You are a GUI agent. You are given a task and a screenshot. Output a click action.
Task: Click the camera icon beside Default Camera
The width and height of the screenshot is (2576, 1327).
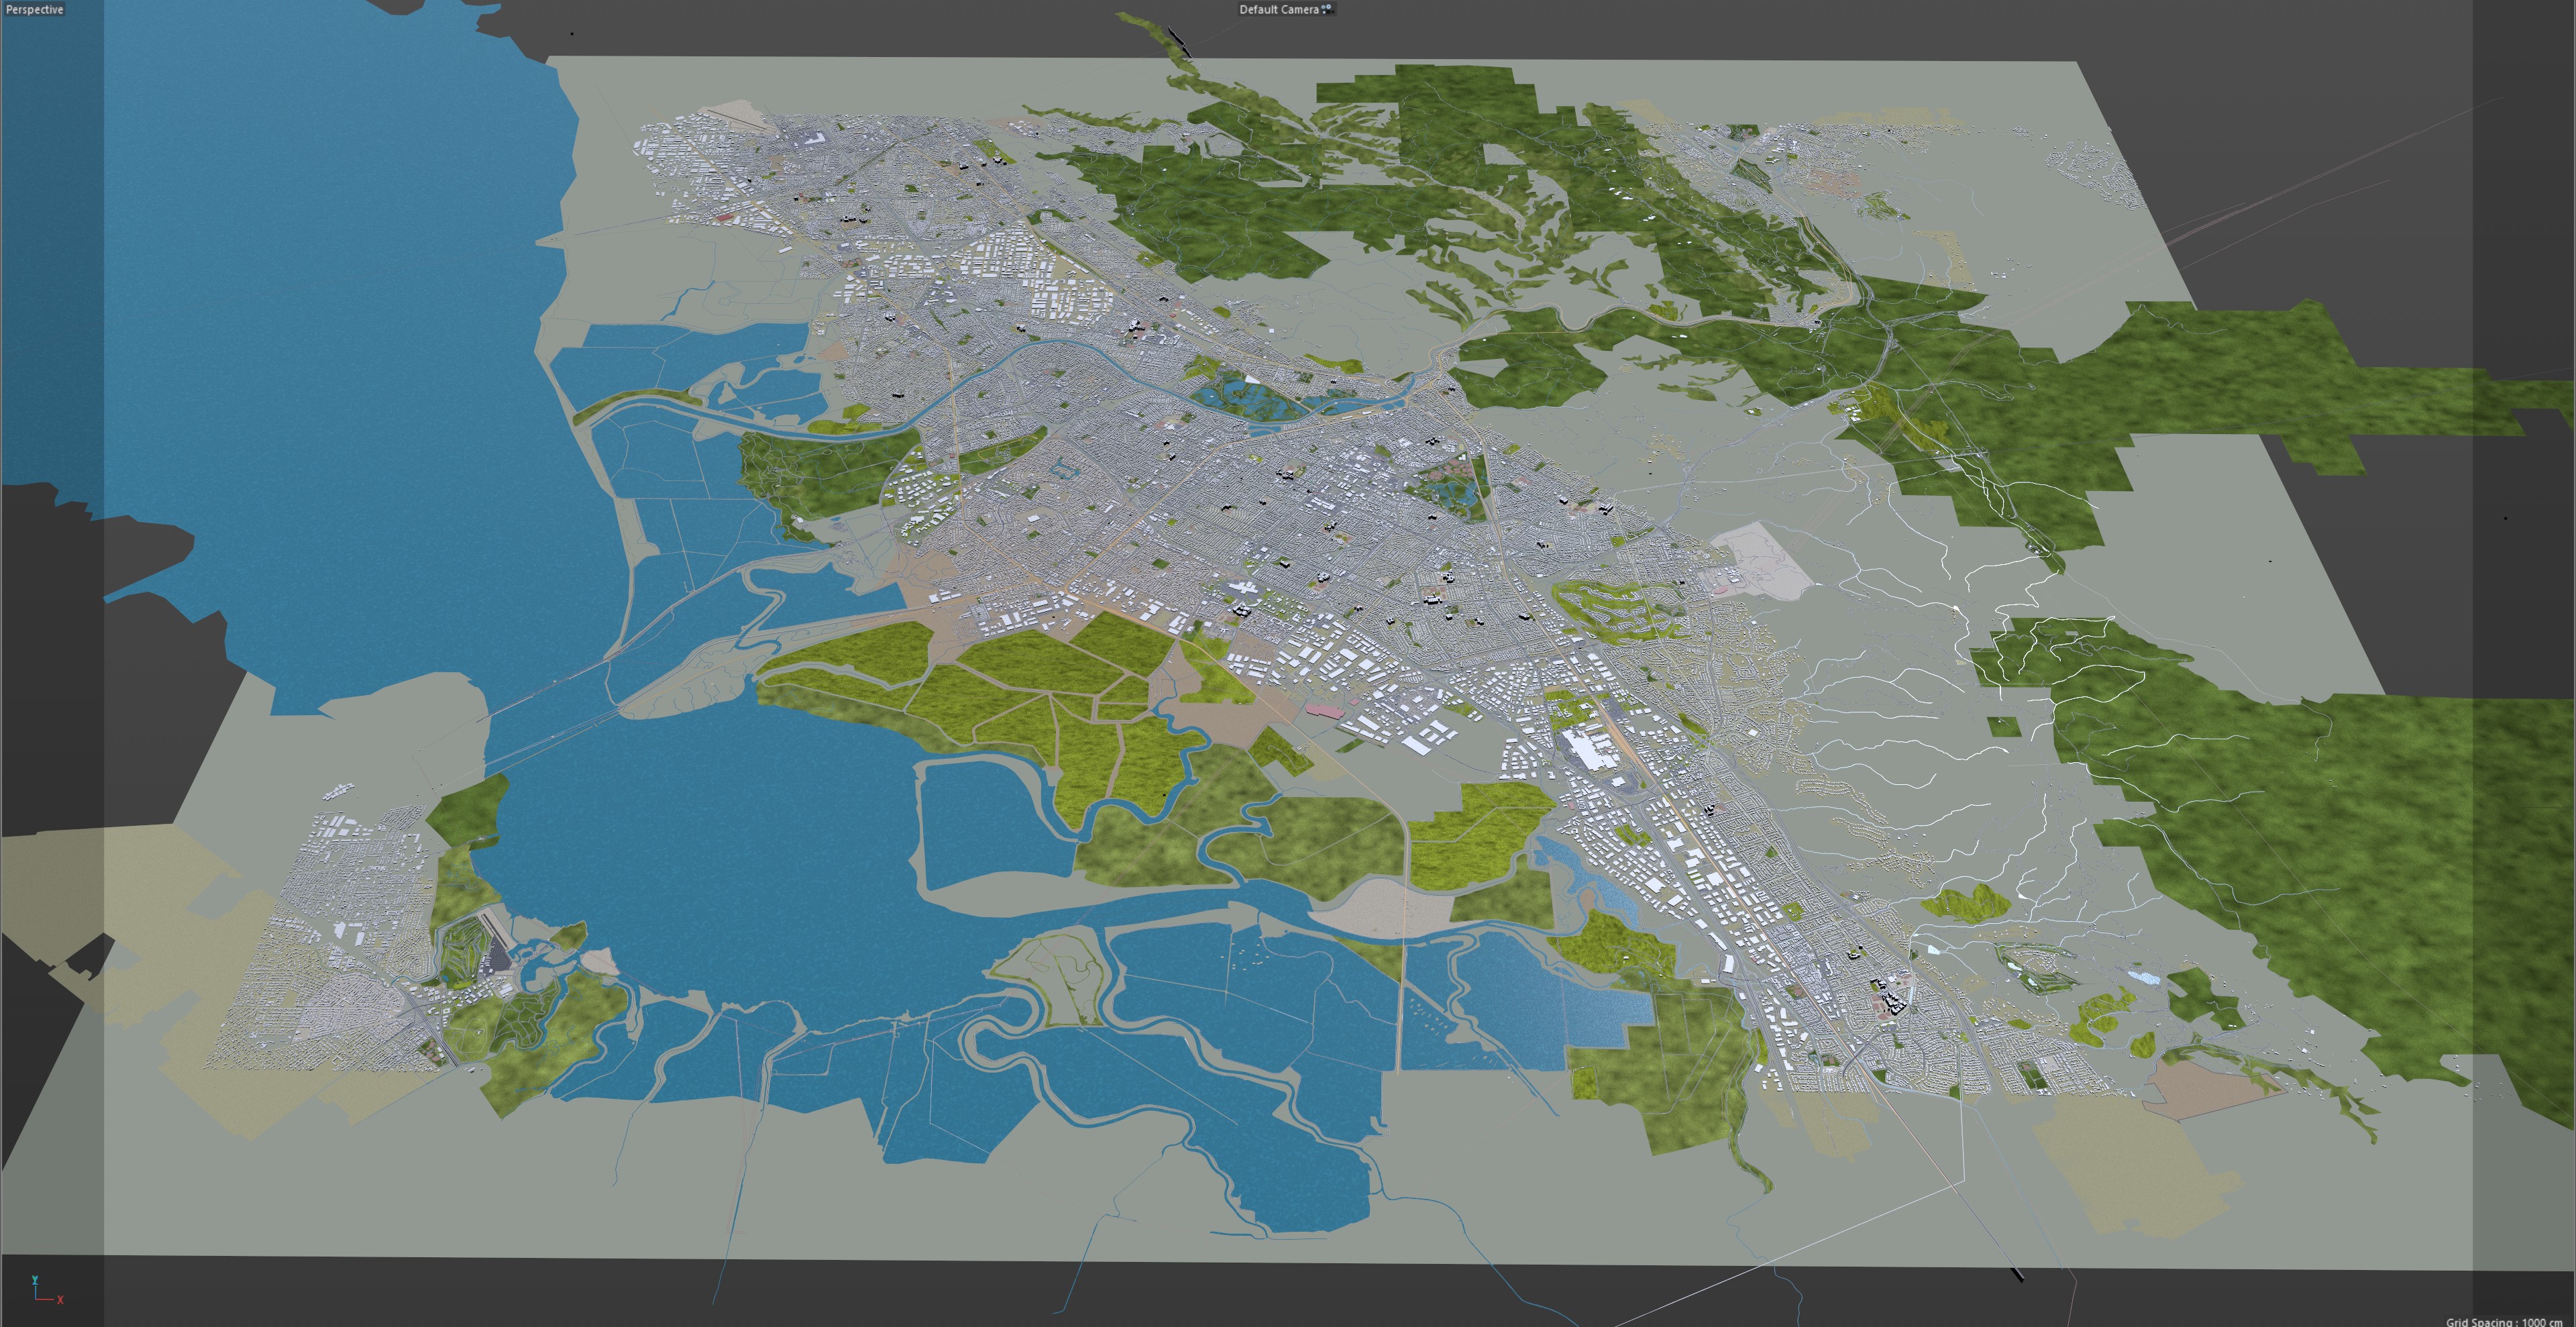(1327, 9)
